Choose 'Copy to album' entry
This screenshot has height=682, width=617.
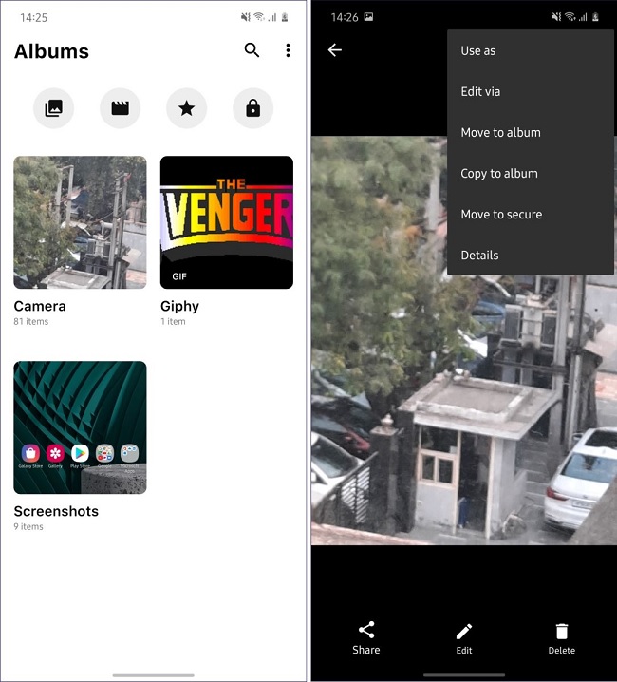tap(499, 174)
